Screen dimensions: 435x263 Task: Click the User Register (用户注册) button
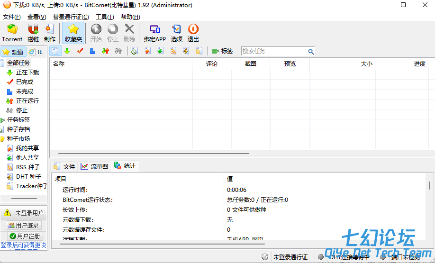(25, 236)
